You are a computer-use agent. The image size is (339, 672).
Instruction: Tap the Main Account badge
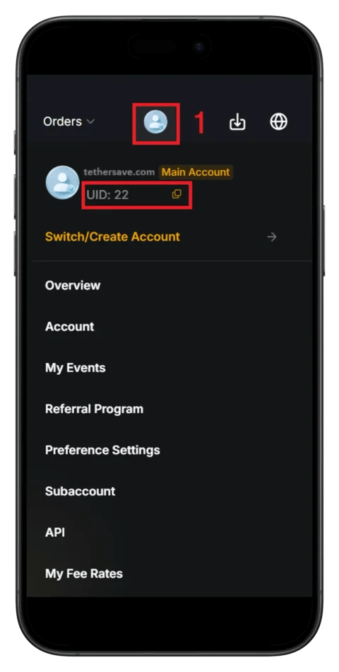click(x=196, y=172)
